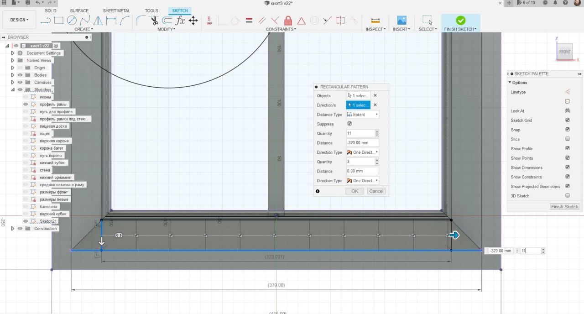Apply the Parallel constraint

pyautogui.click(x=262, y=20)
